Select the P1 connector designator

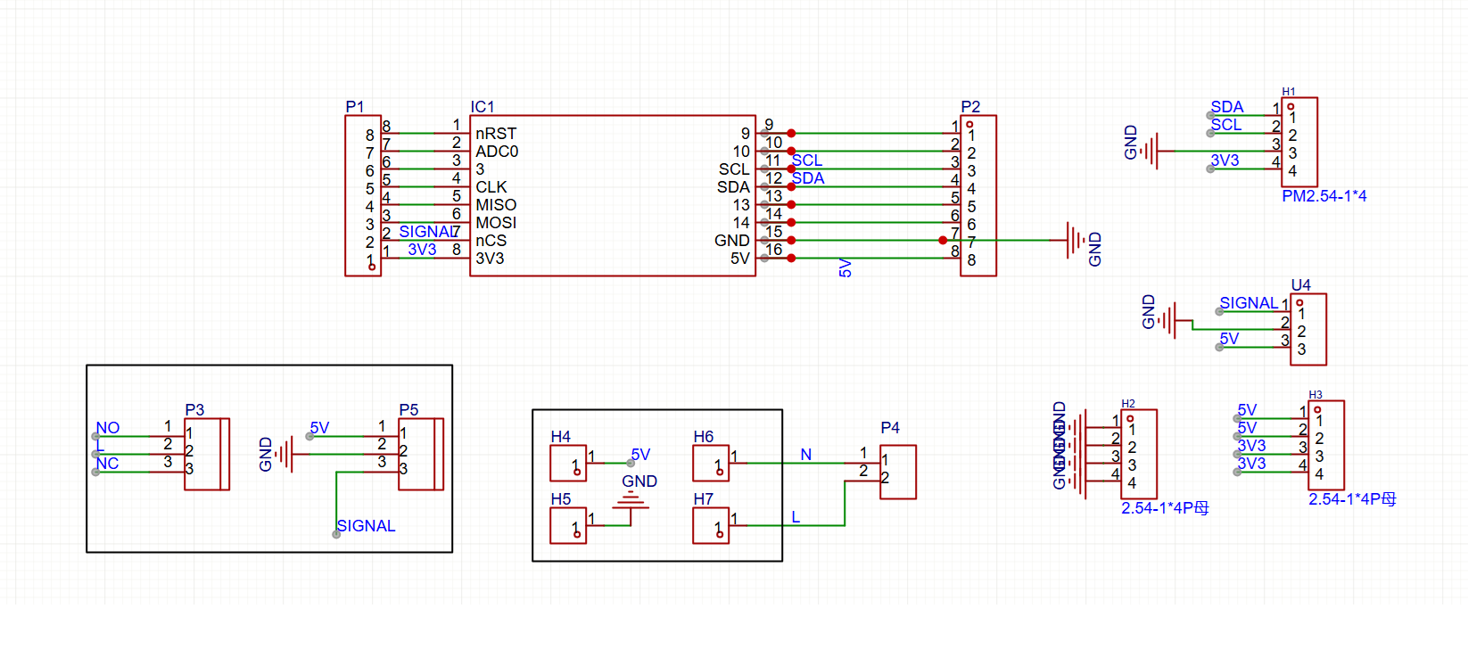[x=355, y=107]
